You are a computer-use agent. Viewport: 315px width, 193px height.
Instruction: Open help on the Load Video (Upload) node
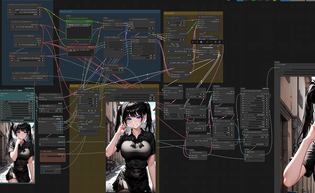(34, 91)
